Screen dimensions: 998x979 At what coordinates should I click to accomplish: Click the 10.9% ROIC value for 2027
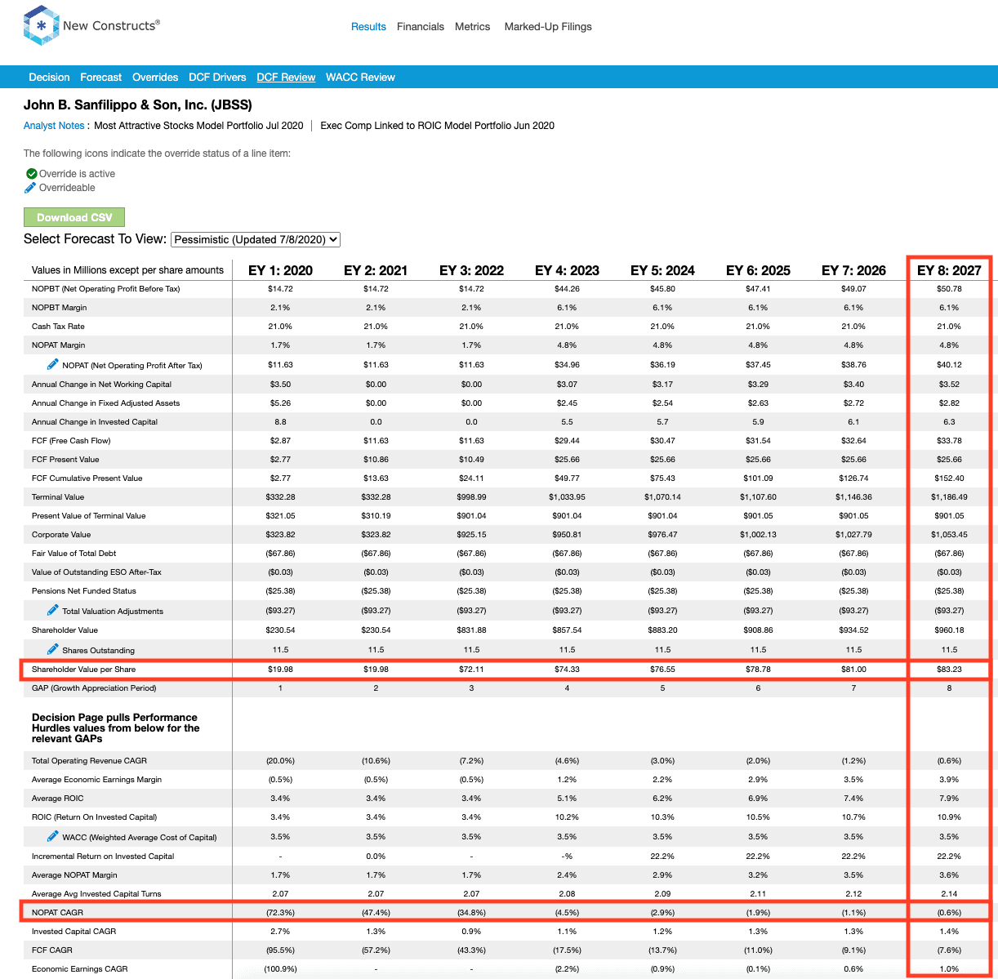[949, 817]
